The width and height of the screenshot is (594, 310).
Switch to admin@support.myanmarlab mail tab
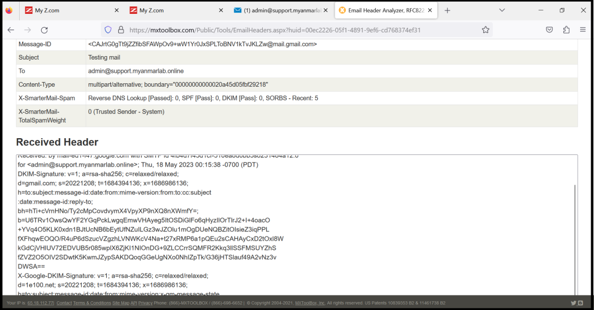point(278,10)
